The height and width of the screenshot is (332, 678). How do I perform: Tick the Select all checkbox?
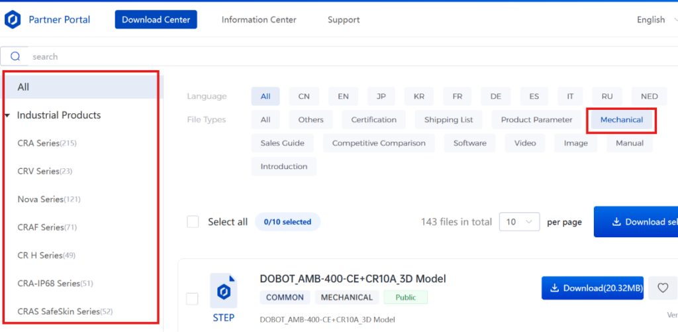point(193,222)
